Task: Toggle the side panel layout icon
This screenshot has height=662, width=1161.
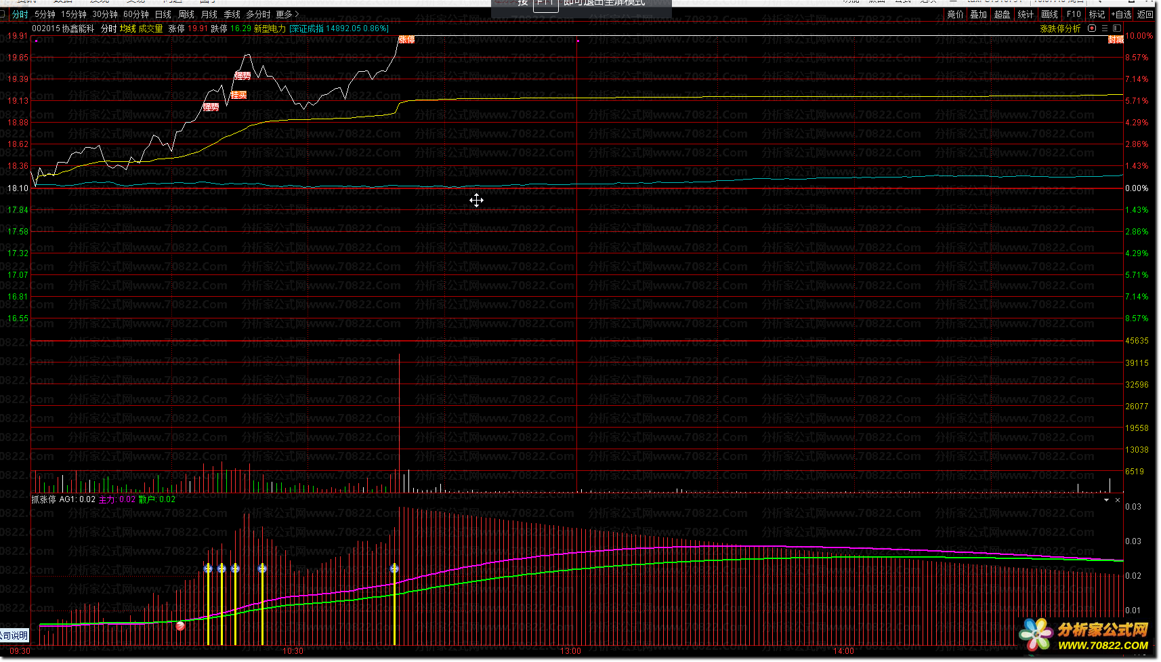Action: (x=1116, y=28)
